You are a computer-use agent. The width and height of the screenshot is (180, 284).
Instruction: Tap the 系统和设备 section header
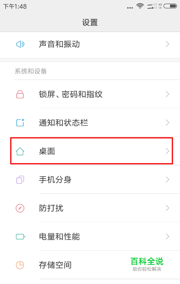[31, 71]
